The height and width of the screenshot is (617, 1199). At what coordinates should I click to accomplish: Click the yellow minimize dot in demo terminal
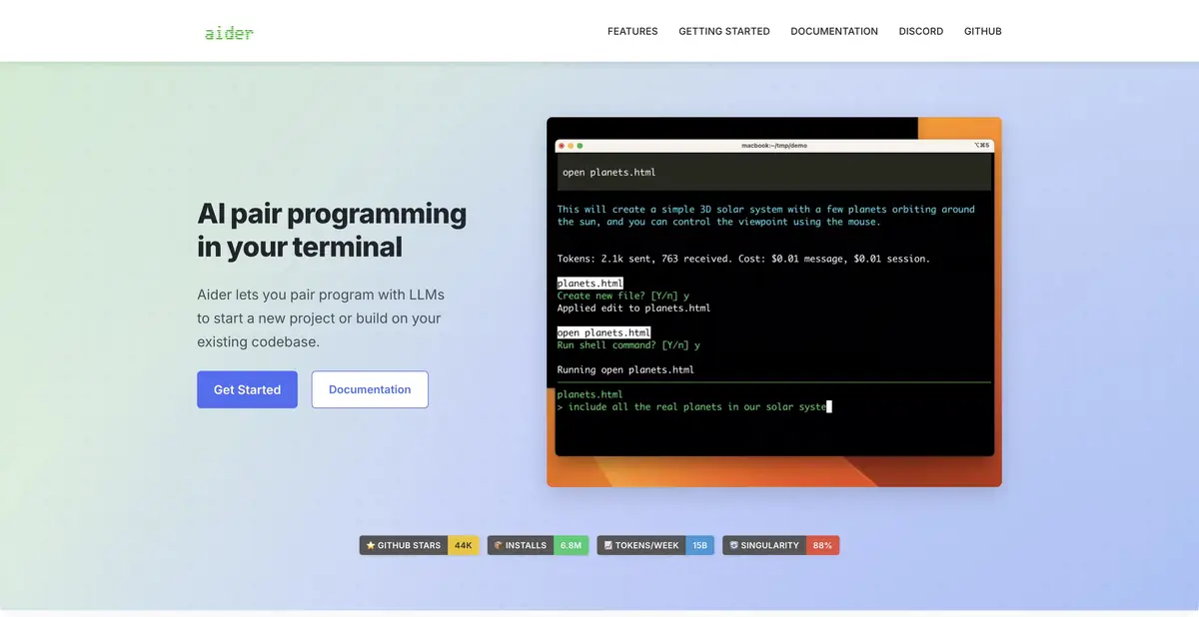(571, 146)
